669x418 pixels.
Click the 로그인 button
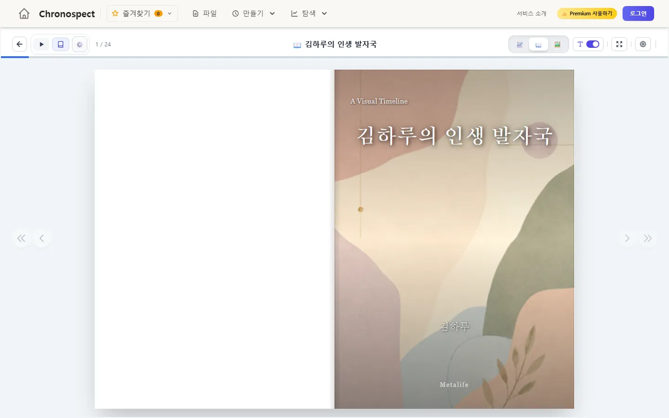(638, 13)
